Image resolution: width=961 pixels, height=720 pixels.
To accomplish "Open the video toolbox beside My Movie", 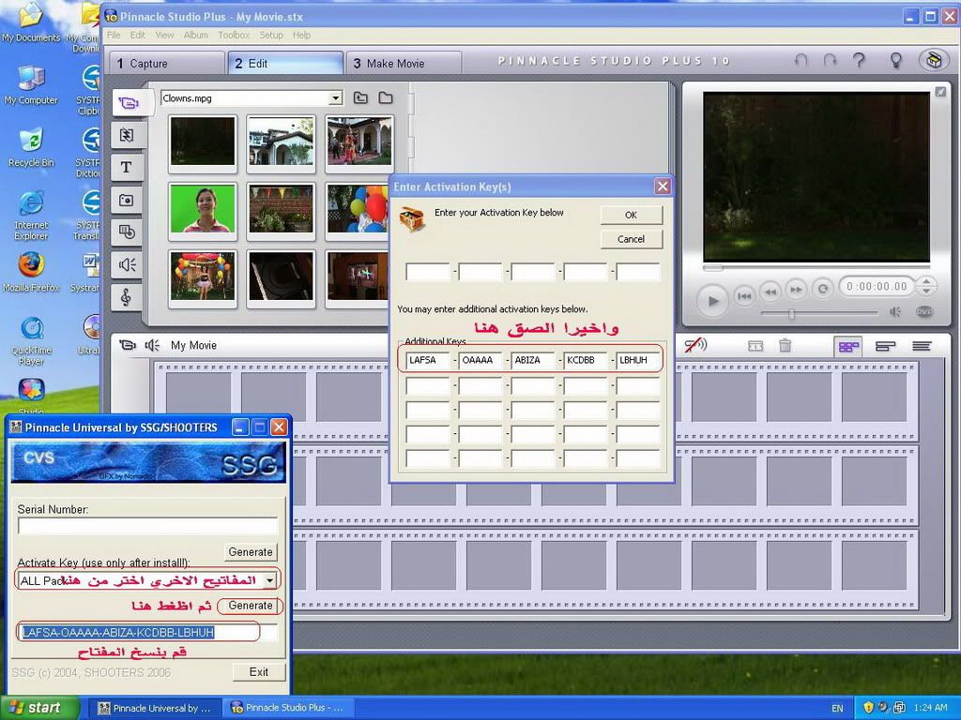I will tap(127, 345).
